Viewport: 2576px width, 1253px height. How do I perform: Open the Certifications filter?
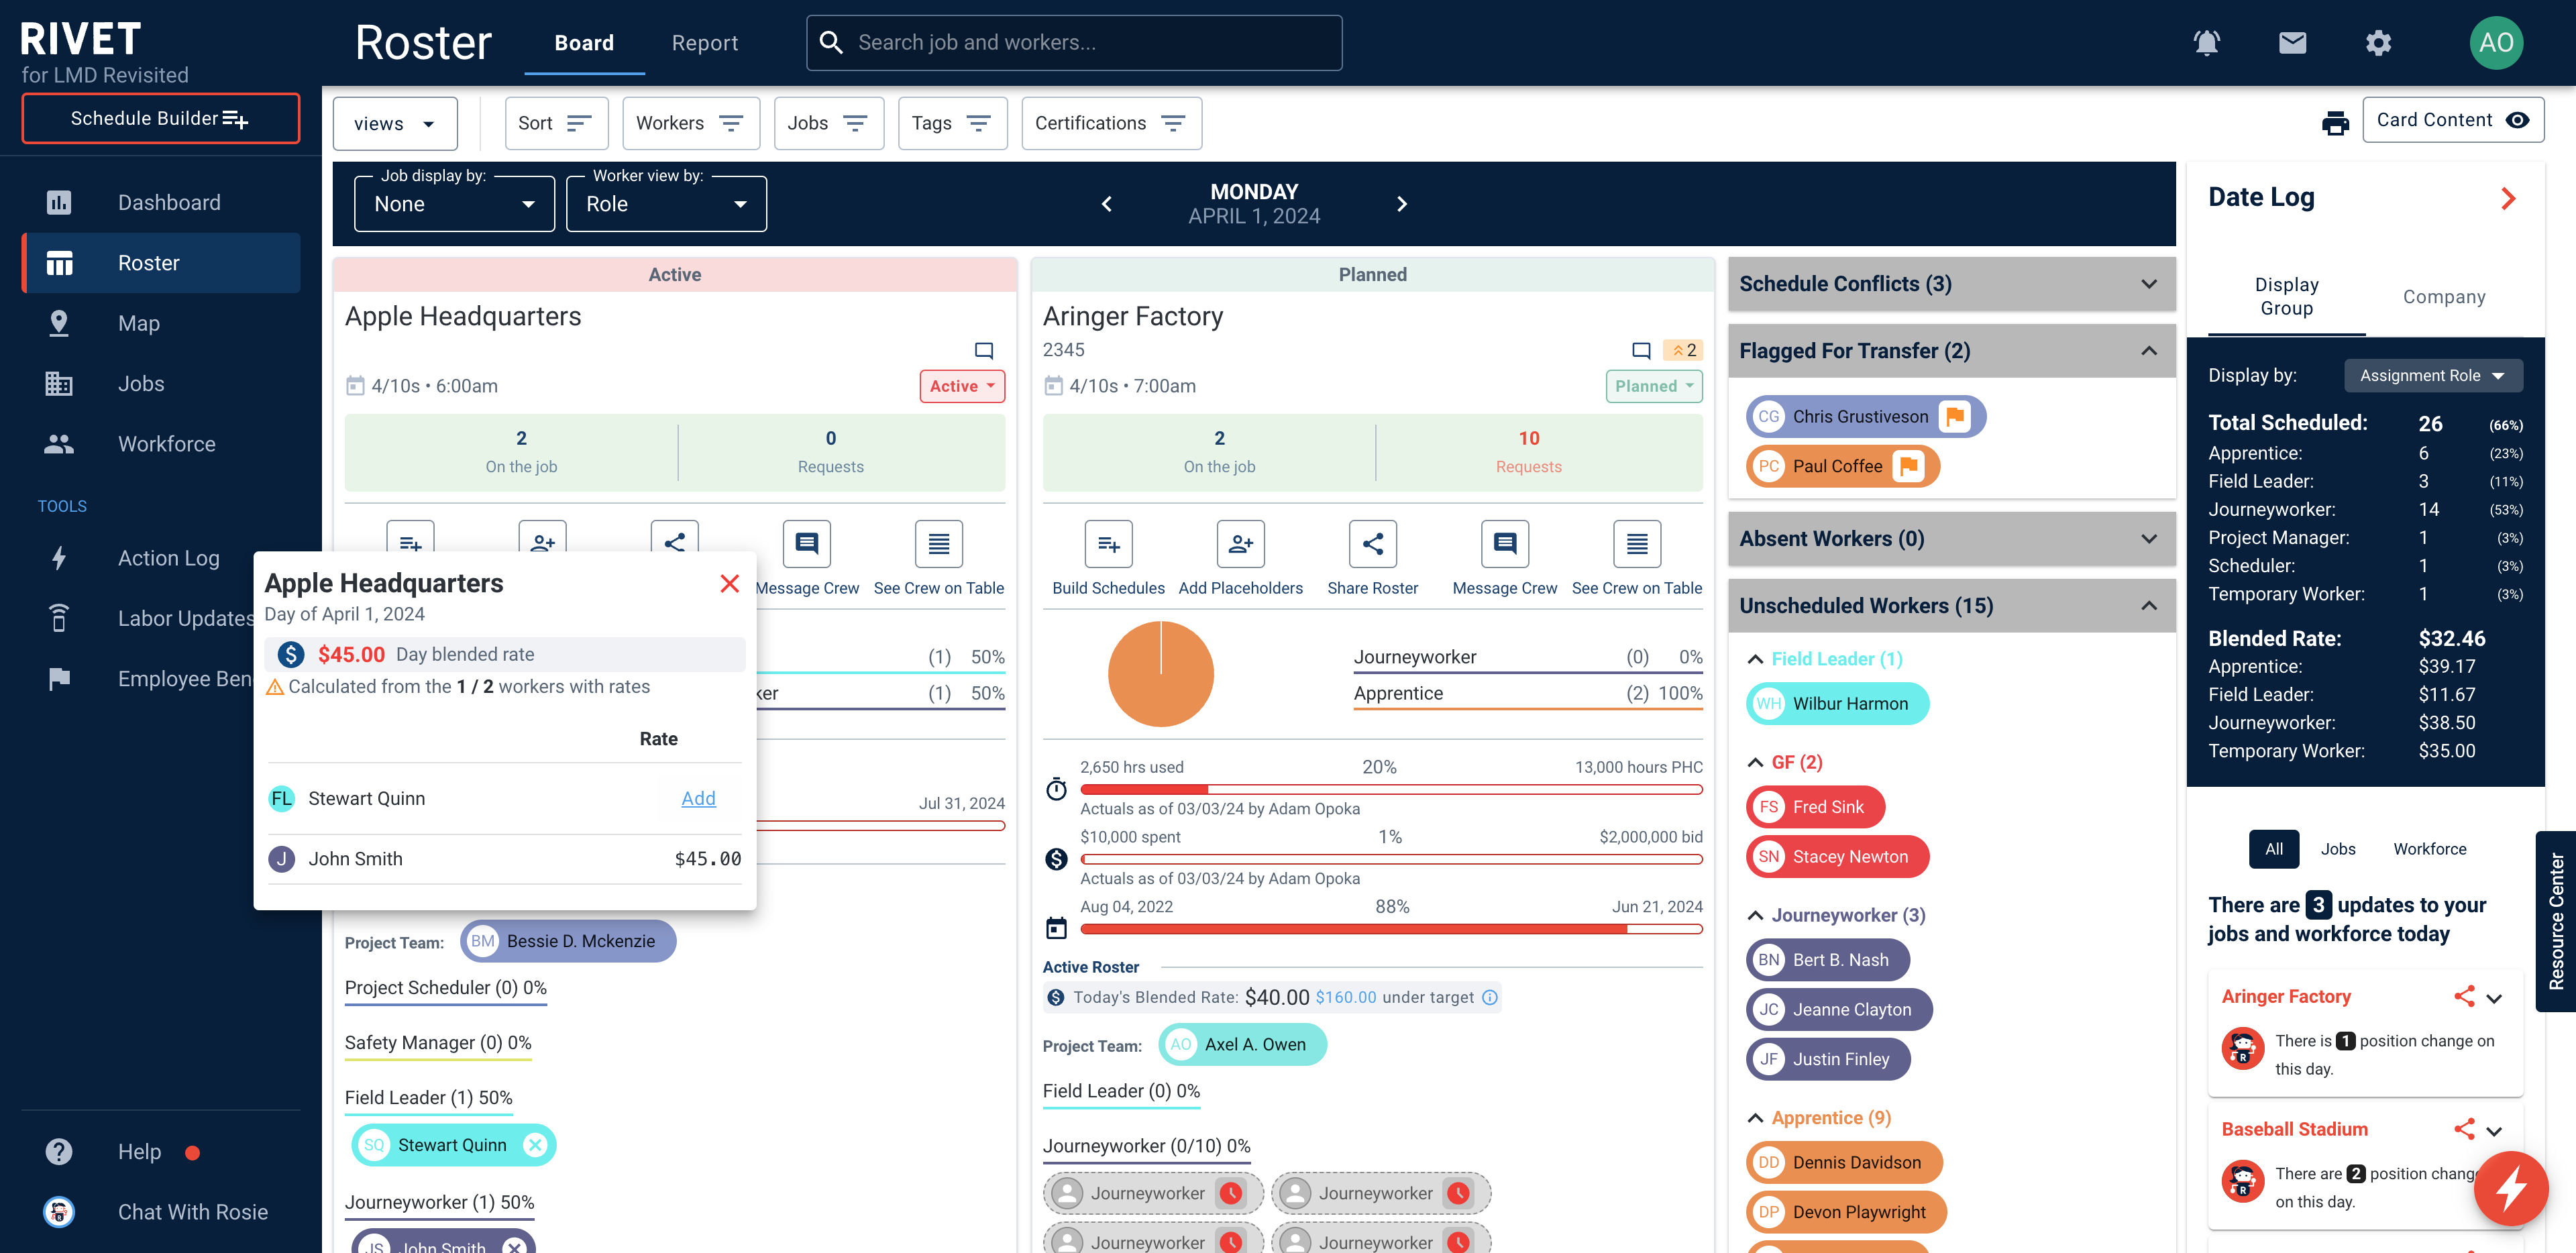pyautogui.click(x=1111, y=123)
